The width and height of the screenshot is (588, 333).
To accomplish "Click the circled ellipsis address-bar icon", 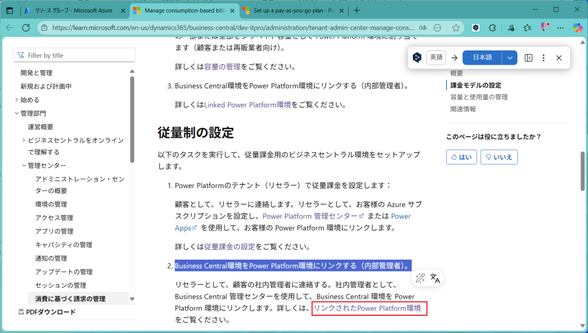I will coord(437,28).
